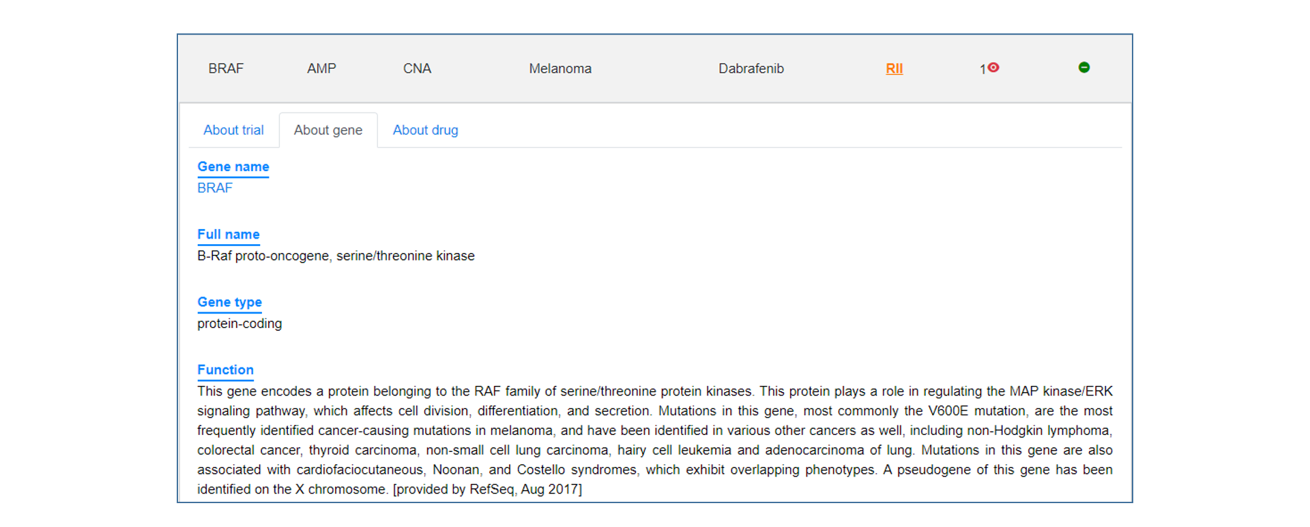Click the blue BRAF gene link
This screenshot has height=527, width=1310.
[215, 188]
